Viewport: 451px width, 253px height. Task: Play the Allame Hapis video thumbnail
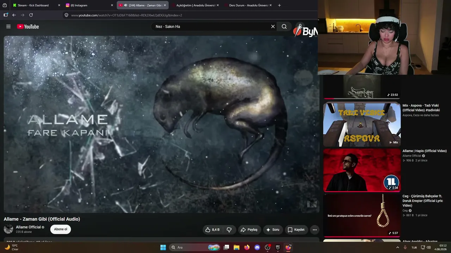pyautogui.click(x=362, y=170)
